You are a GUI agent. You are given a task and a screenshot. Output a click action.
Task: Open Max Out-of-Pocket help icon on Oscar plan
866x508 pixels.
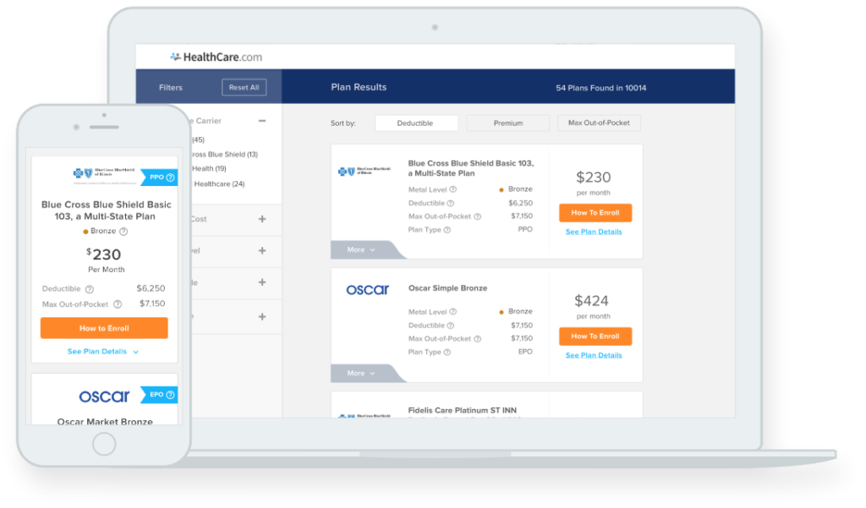478,339
